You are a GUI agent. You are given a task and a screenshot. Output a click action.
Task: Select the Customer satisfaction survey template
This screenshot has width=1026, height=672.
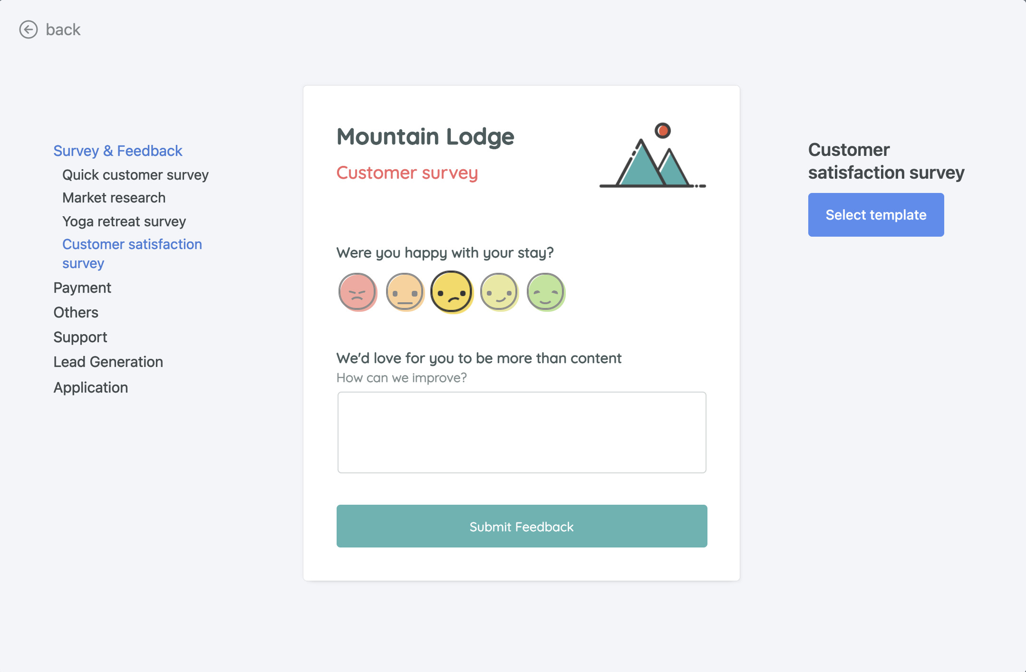point(875,214)
